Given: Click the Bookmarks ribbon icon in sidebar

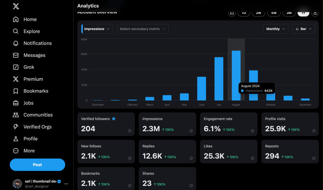Looking at the screenshot, I should click(16, 91).
